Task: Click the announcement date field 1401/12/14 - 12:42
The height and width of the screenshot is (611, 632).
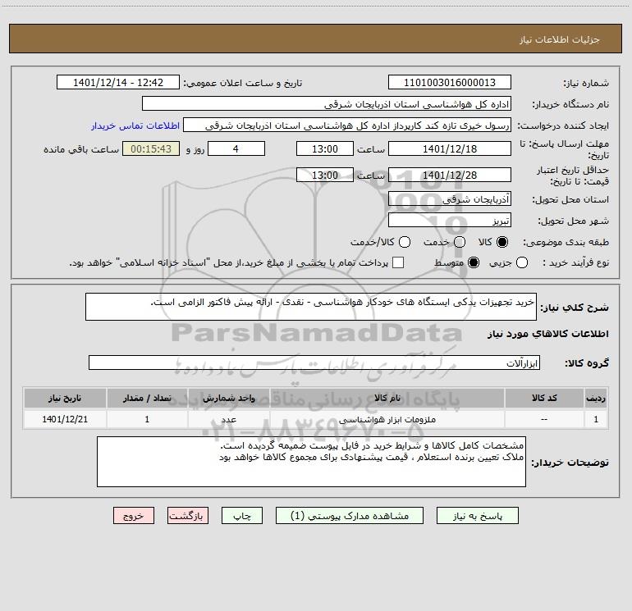Action: (118, 82)
